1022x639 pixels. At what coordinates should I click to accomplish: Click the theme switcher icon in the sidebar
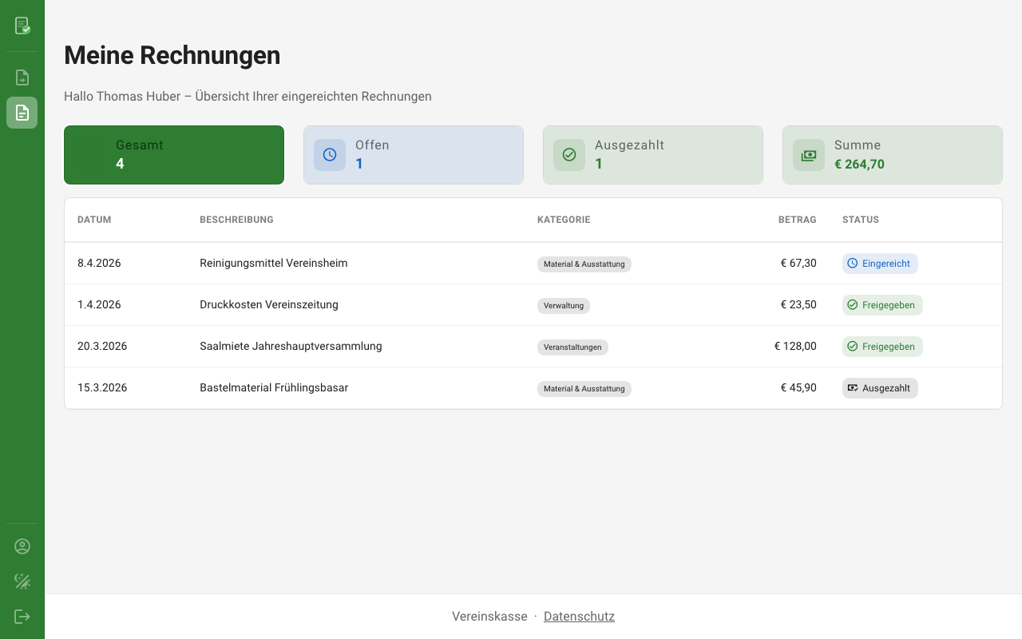coord(22,581)
